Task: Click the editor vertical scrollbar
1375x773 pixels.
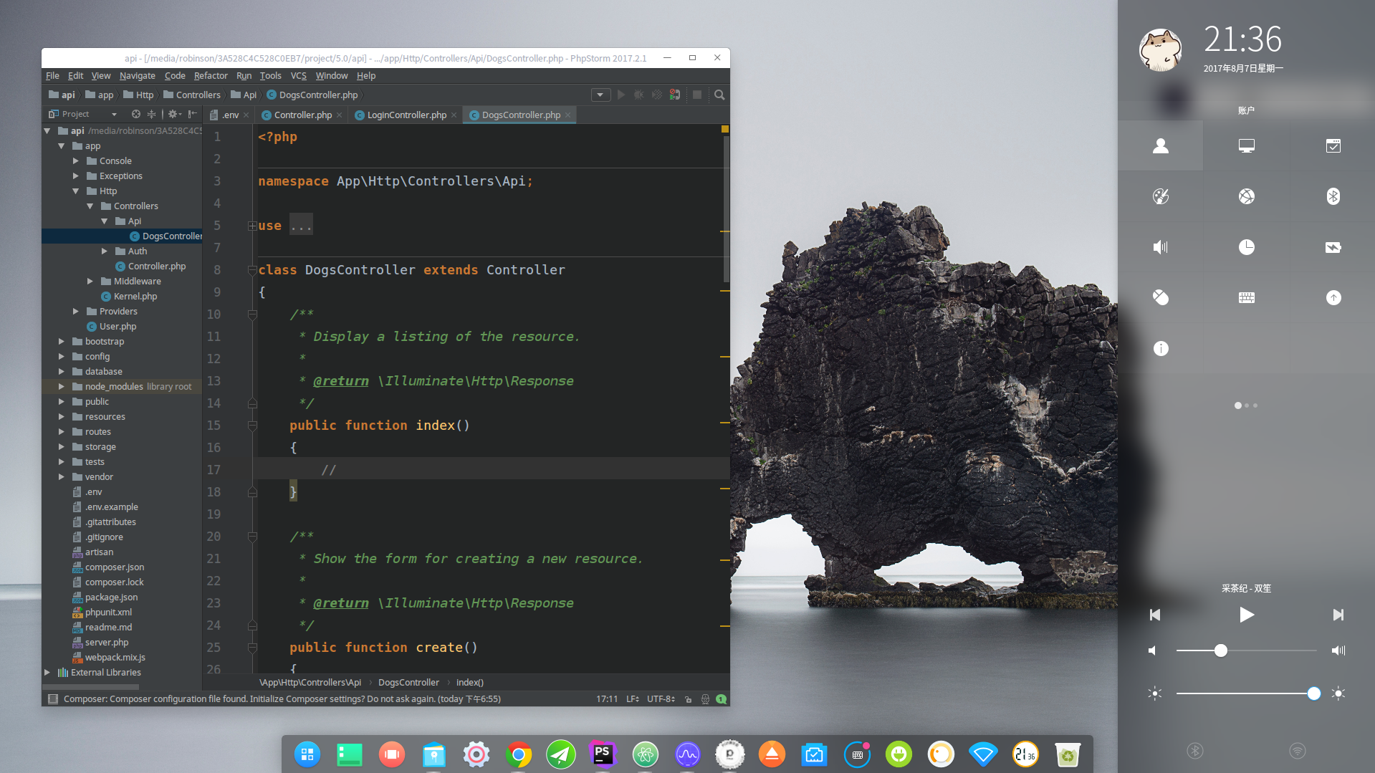Action: tap(726, 208)
